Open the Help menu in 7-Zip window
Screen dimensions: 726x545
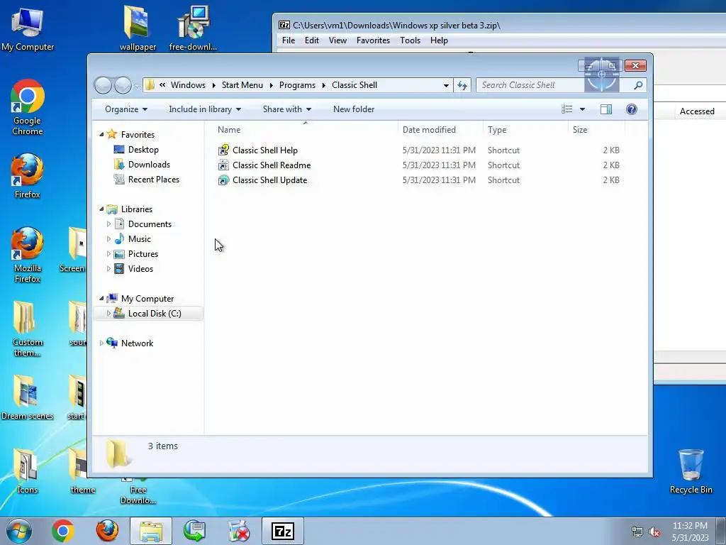pyautogui.click(x=439, y=40)
